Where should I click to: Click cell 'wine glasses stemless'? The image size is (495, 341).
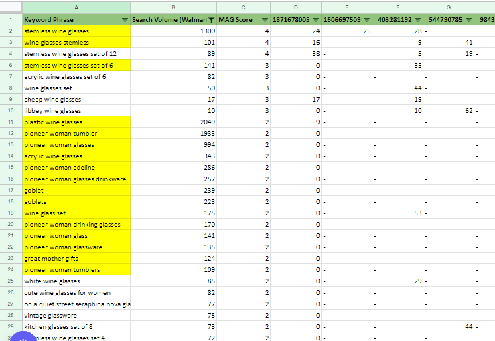[x=76, y=43]
